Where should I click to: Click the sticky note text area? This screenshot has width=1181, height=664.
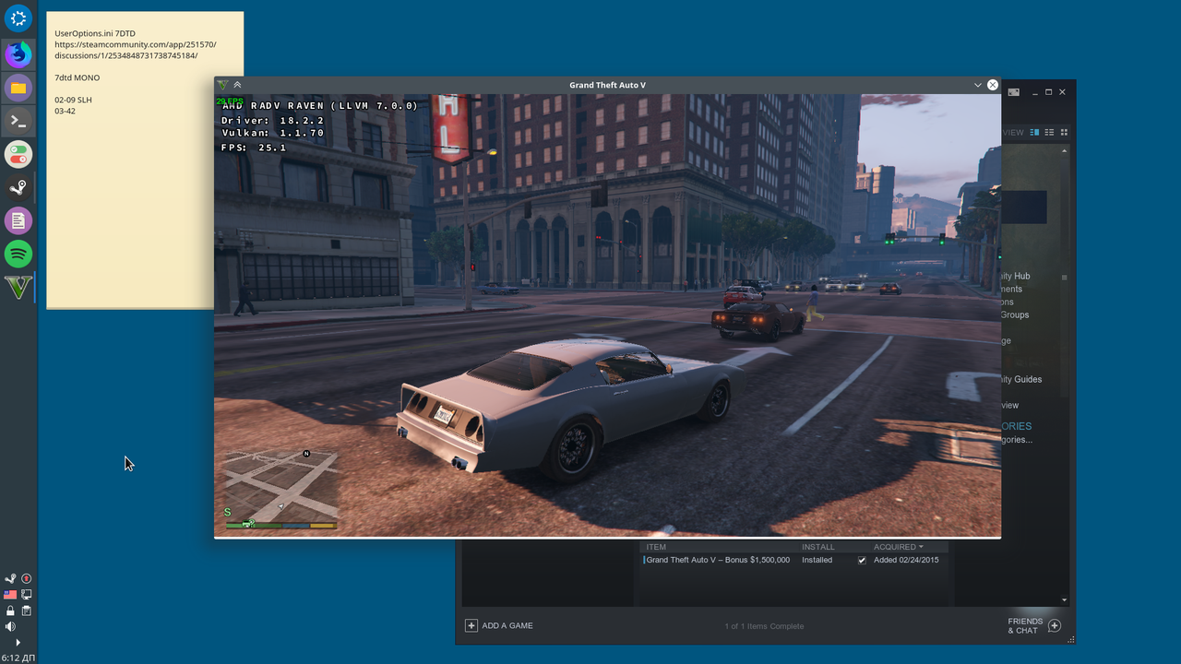click(145, 160)
